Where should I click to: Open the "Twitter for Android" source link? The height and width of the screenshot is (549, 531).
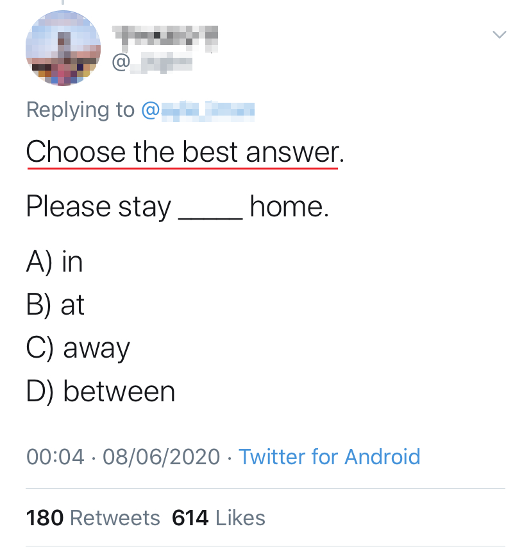pyautogui.click(x=330, y=457)
